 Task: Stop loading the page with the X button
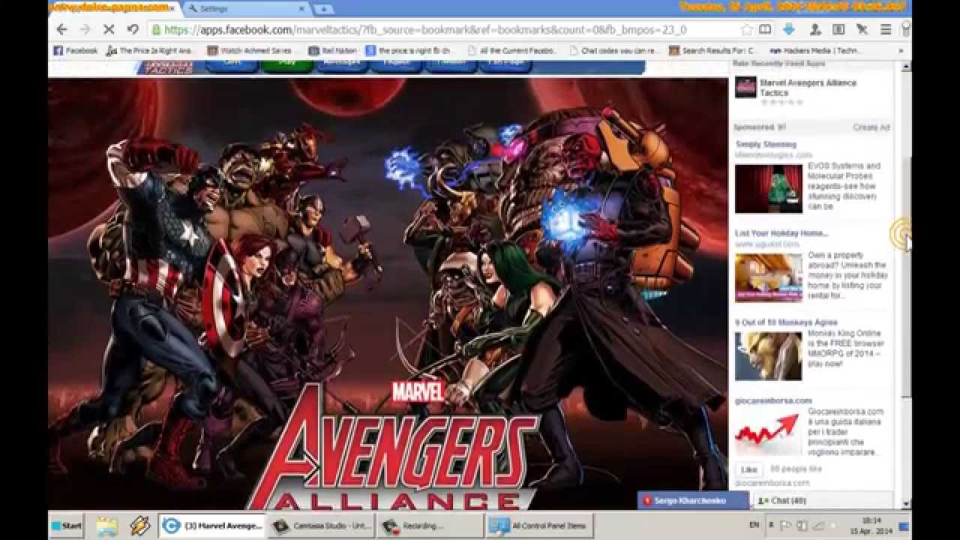pos(109,29)
